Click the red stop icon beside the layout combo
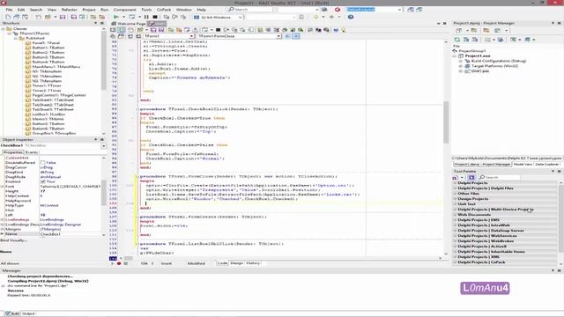Screen dimensions: 564x317 tap(338, 10)
